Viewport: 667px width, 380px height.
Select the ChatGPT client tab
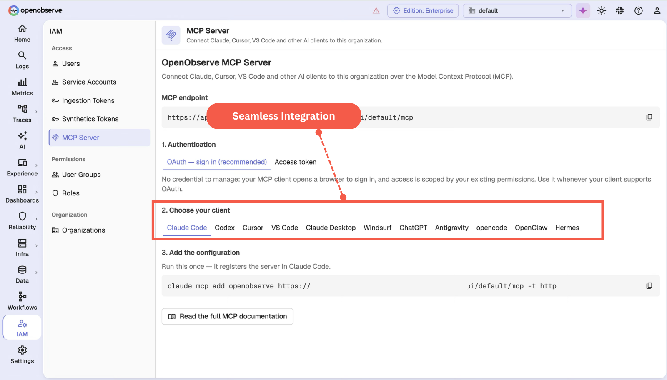coord(414,228)
